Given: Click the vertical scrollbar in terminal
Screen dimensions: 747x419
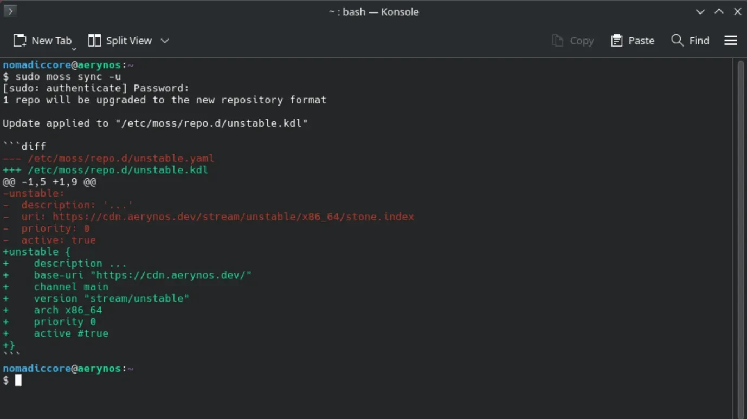Looking at the screenshot, I should [741, 238].
